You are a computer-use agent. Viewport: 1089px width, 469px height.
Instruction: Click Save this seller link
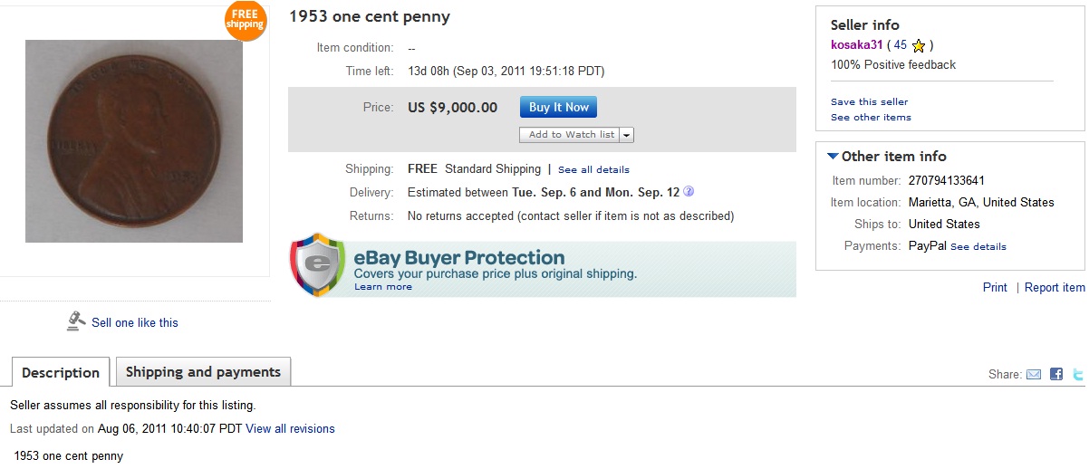click(869, 101)
